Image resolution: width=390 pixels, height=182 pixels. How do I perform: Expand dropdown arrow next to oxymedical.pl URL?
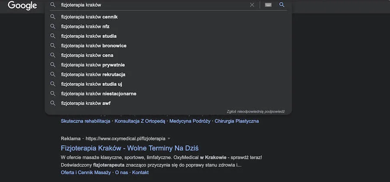pos(169,139)
